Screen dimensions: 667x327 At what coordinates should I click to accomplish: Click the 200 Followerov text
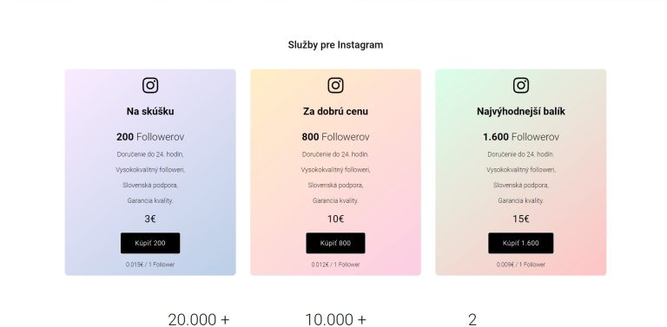click(150, 137)
